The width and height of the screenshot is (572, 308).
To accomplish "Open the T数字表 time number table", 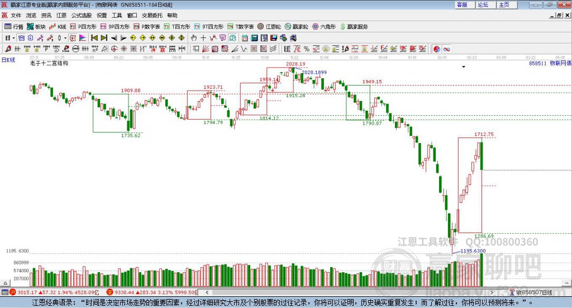I will [x=240, y=27].
